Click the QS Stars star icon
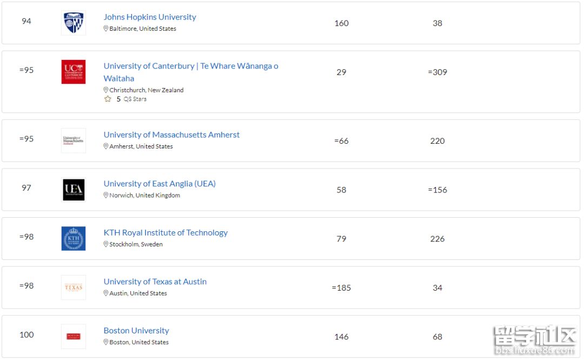Screen dimensions: 584x362 [x=108, y=99]
